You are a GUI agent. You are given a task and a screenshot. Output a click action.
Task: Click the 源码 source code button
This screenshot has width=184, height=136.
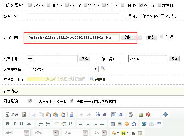pos(12,115)
